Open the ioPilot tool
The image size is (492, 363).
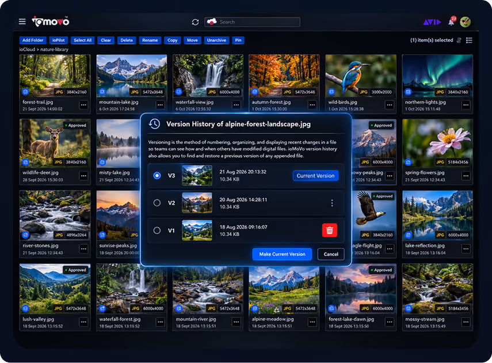[x=58, y=40]
